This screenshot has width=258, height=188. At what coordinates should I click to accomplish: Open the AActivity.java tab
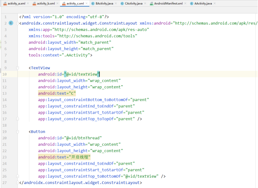(203, 3)
